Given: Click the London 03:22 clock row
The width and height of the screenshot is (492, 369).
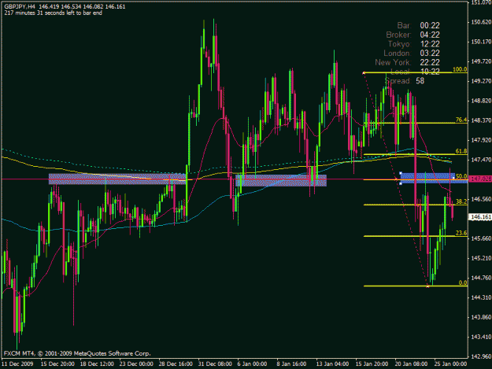Looking at the screenshot, I should pyautogui.click(x=412, y=53).
